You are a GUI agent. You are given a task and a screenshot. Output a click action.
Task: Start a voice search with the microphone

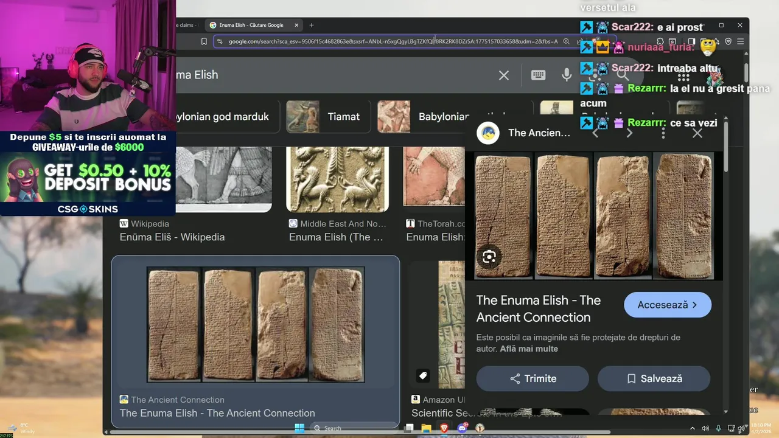point(567,75)
